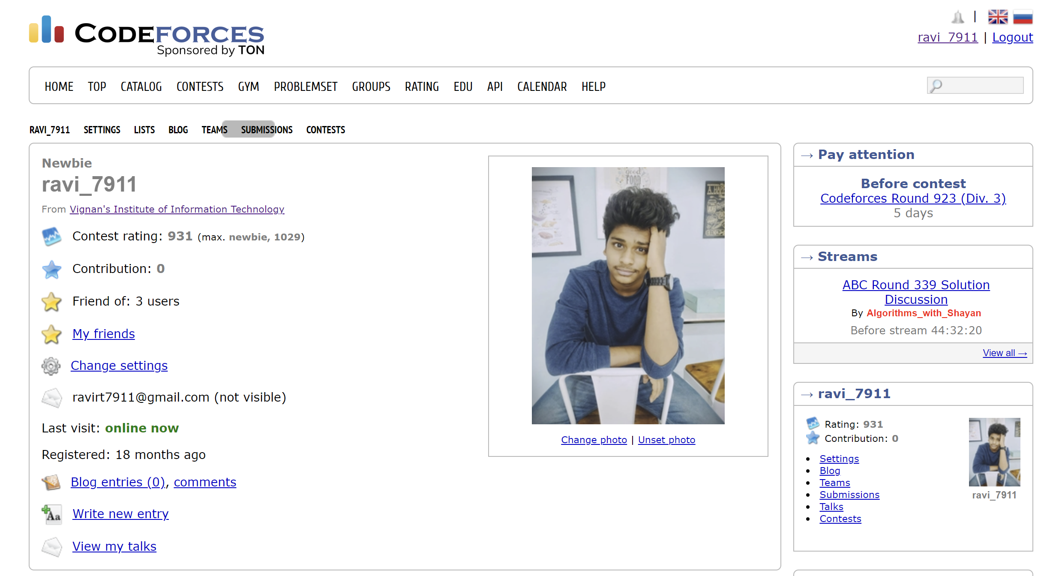Switch language with the Russian flag

click(1023, 17)
